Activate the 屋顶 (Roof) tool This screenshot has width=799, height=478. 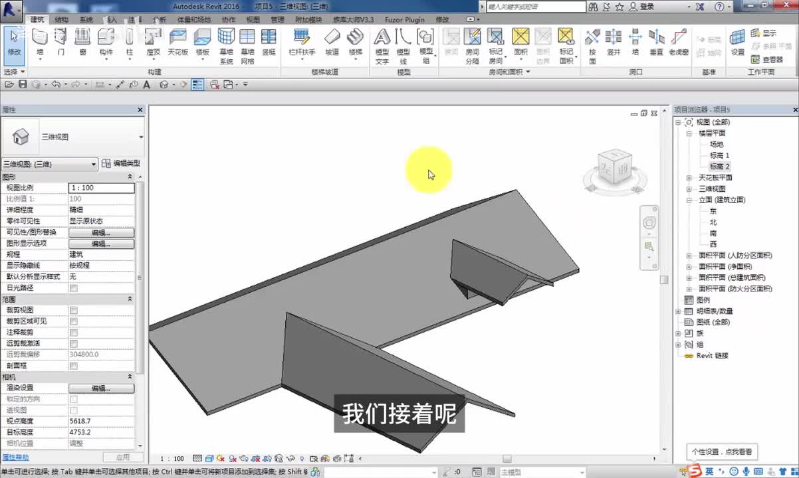tap(154, 42)
